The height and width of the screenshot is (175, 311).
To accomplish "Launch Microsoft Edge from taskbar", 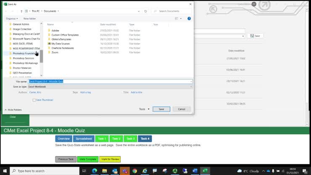I will (95, 171).
